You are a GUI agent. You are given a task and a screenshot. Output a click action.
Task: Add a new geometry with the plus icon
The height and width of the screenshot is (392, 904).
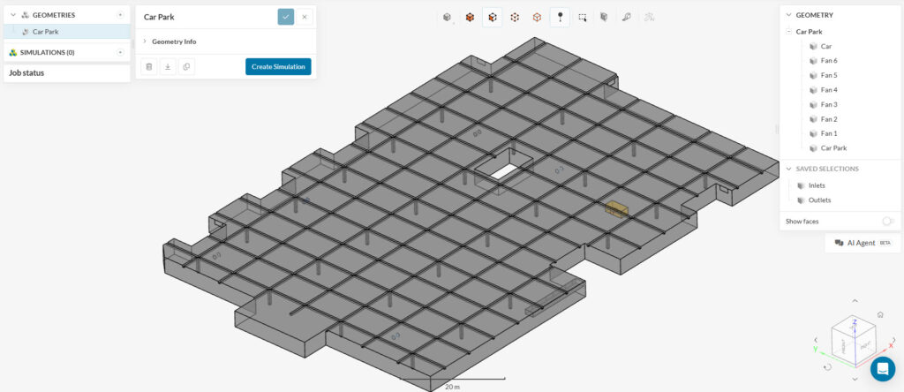[120, 15]
